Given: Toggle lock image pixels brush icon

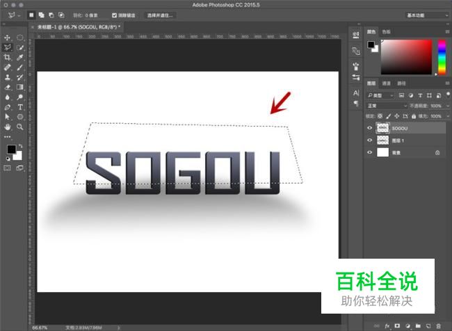Looking at the screenshot, I should point(388,116).
